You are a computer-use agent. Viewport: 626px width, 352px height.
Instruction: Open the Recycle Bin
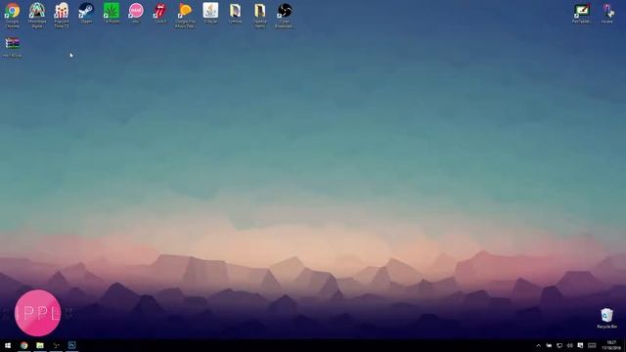(x=606, y=318)
